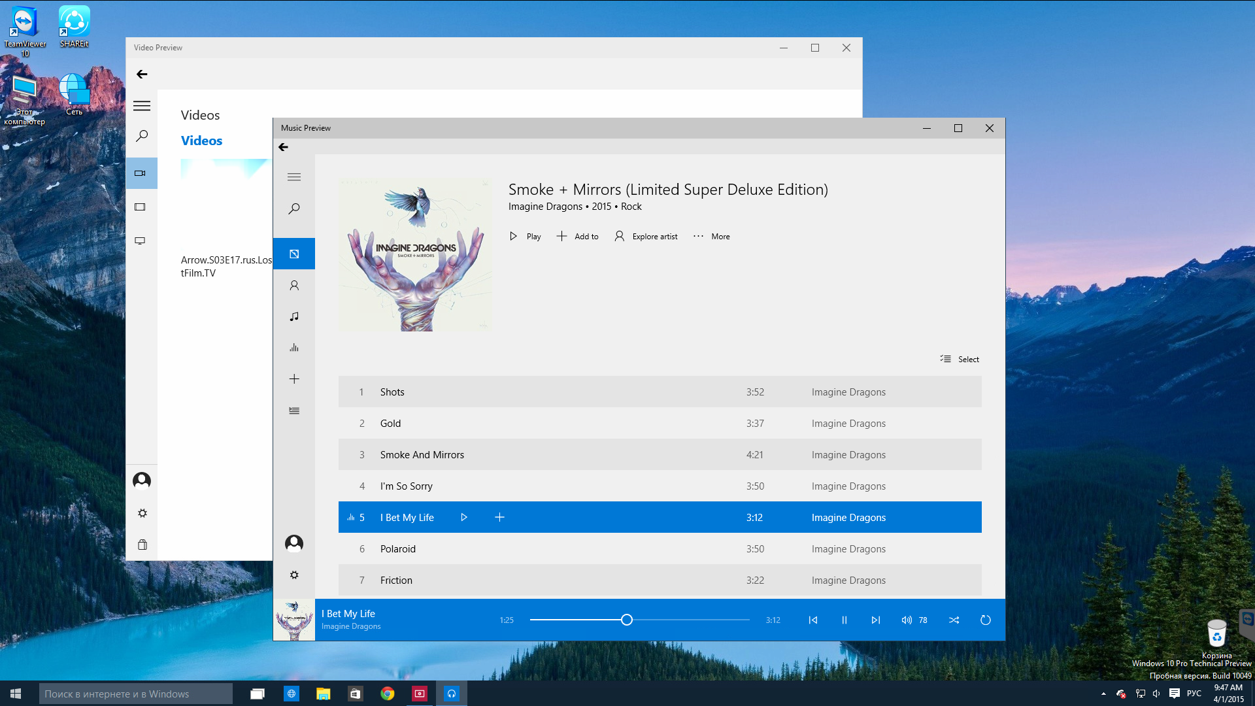This screenshot has height=706, width=1255.
Task: Click the now playing album thumbnail
Action: pos(294,620)
